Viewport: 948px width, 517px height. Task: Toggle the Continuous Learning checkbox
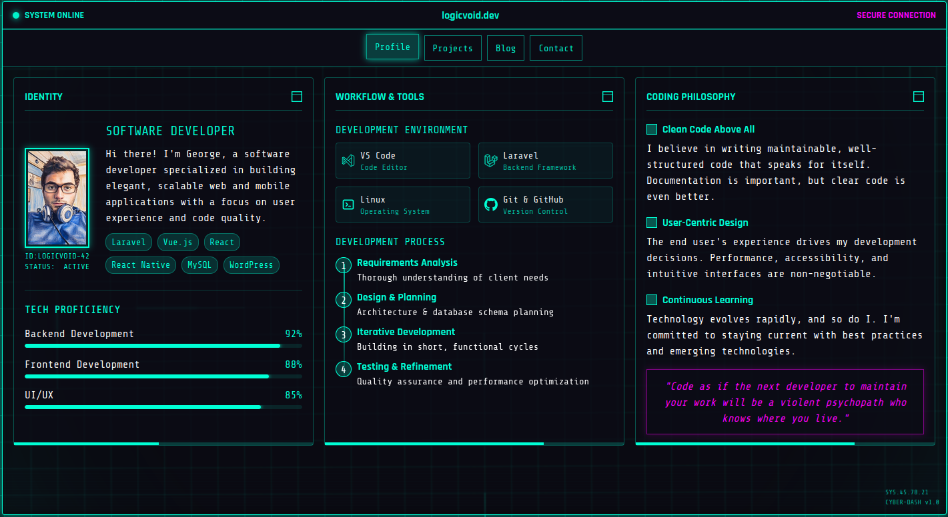pyautogui.click(x=652, y=300)
